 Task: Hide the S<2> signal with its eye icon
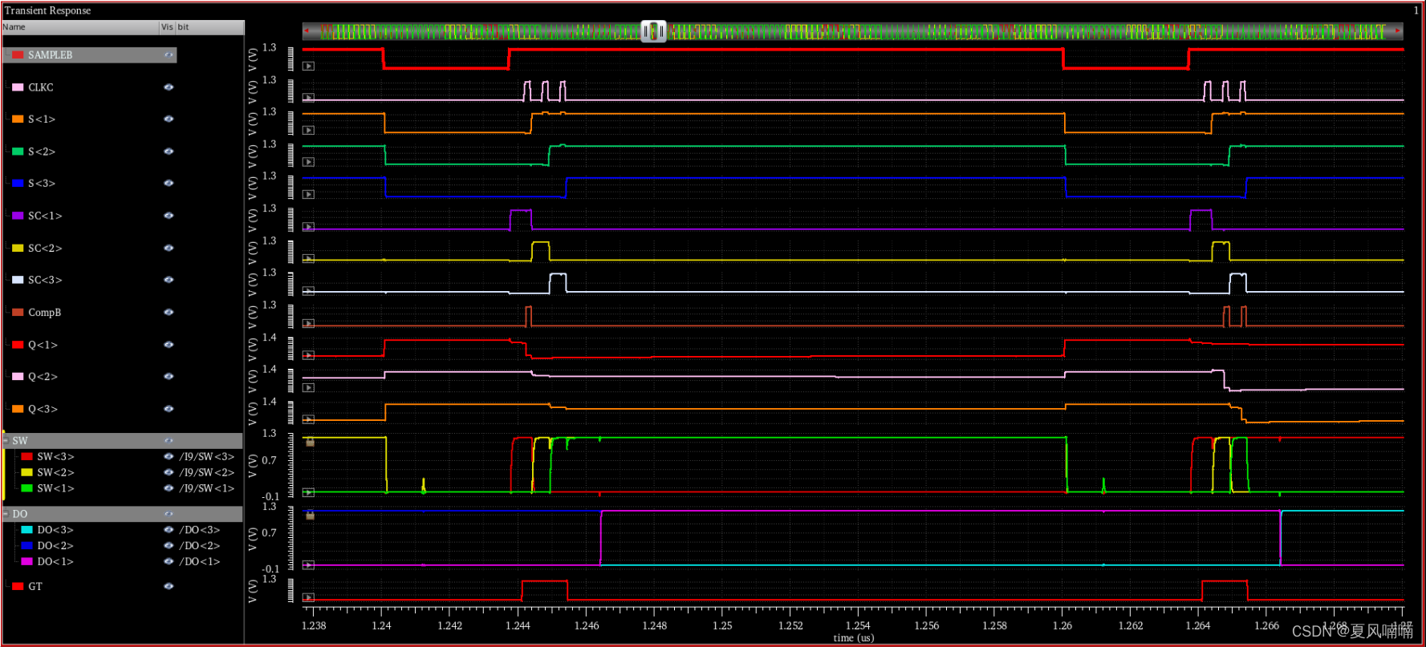[169, 151]
